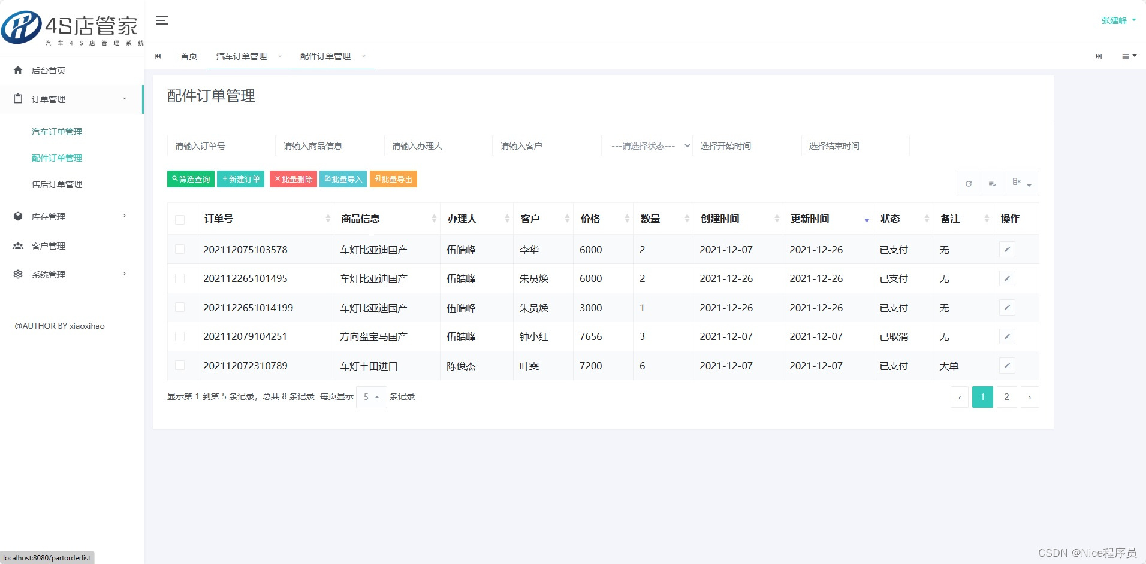Click the 系统管理 gear icon

pos(18,274)
